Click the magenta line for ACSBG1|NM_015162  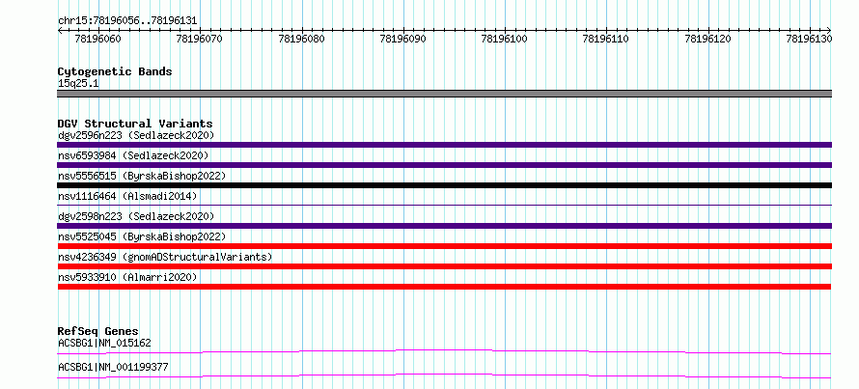(444, 351)
